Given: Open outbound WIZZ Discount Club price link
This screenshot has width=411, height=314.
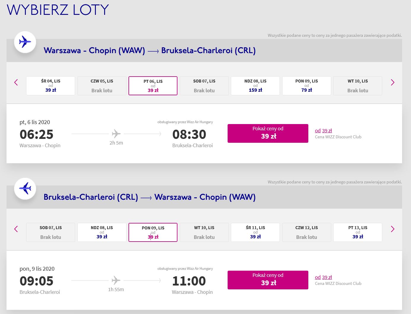Looking at the screenshot, I should tap(323, 131).
